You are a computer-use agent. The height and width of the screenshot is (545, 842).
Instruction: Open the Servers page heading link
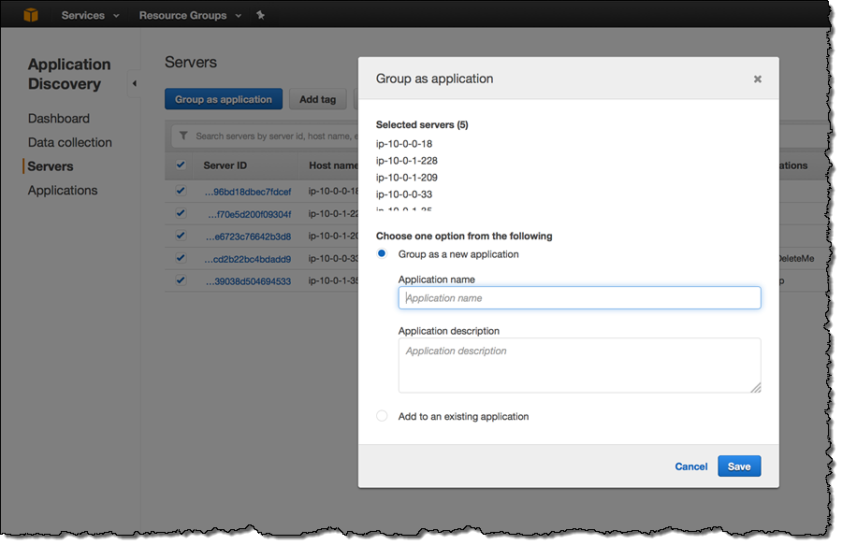[x=191, y=62]
